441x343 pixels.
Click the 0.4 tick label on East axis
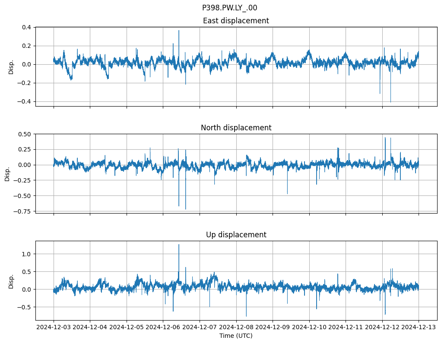coord(26,27)
